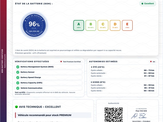Screen dimensions: 163x122
Task: Select grade C box (85-90%)
Action: (x=103, y=25)
